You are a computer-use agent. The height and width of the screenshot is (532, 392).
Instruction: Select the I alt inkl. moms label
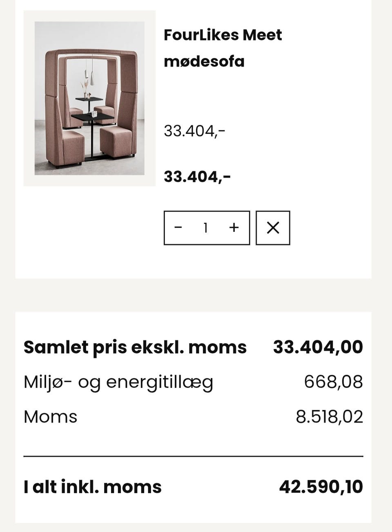tap(93, 487)
